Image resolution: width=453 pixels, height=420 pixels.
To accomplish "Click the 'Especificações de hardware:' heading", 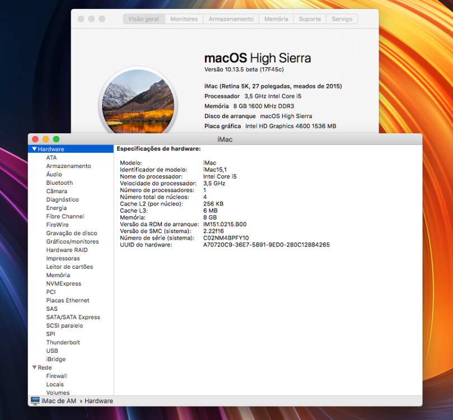I will 158,149.
